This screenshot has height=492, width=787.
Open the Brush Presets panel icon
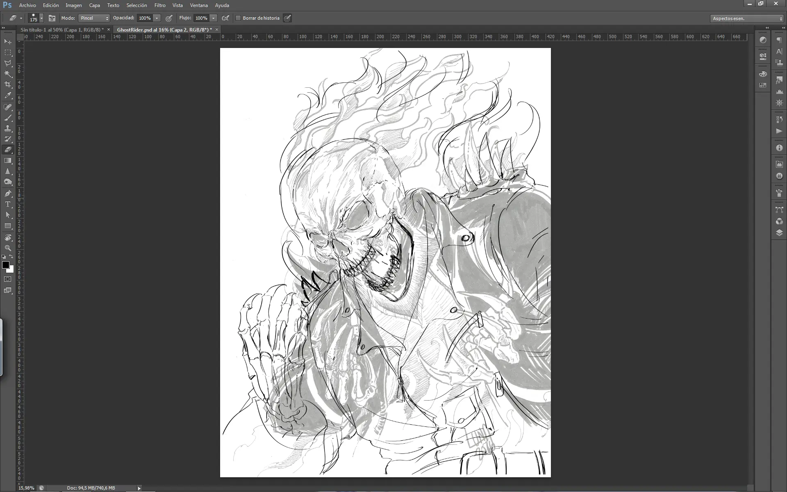779,193
